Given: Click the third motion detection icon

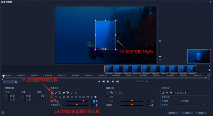Looking at the screenshot, I should click(171, 93).
